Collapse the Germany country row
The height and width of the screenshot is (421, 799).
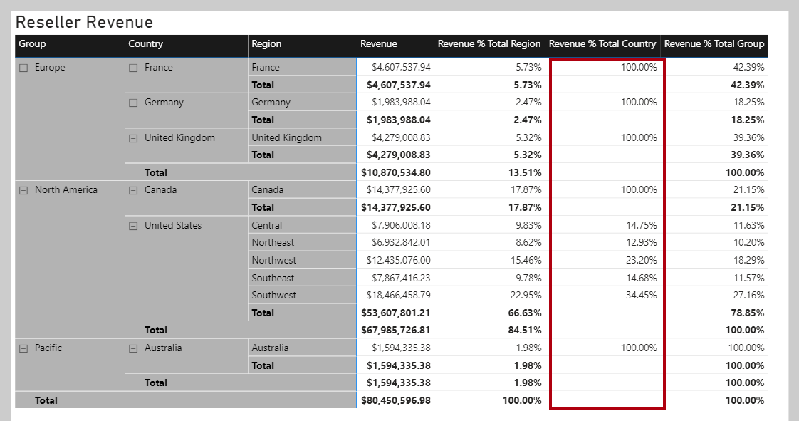click(x=133, y=103)
